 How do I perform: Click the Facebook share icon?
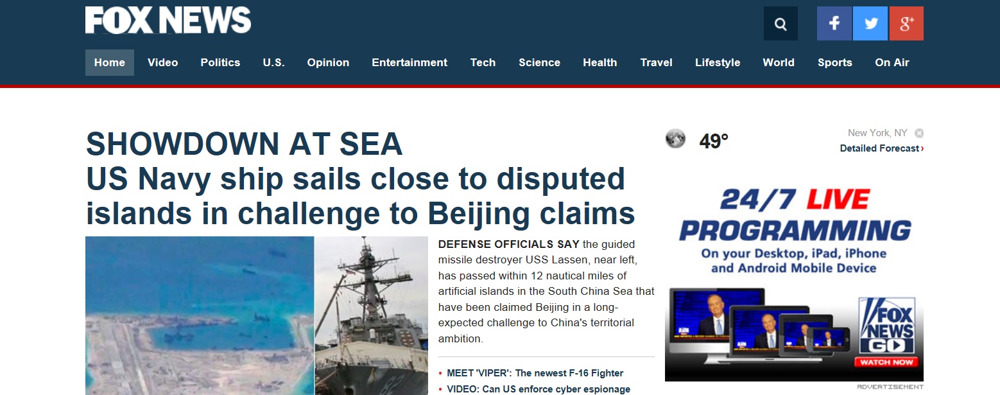(x=834, y=24)
